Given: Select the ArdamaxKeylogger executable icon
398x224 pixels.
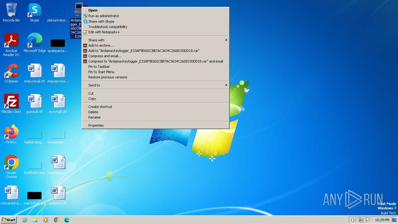Looking at the screenshot, I should click(76, 20).
